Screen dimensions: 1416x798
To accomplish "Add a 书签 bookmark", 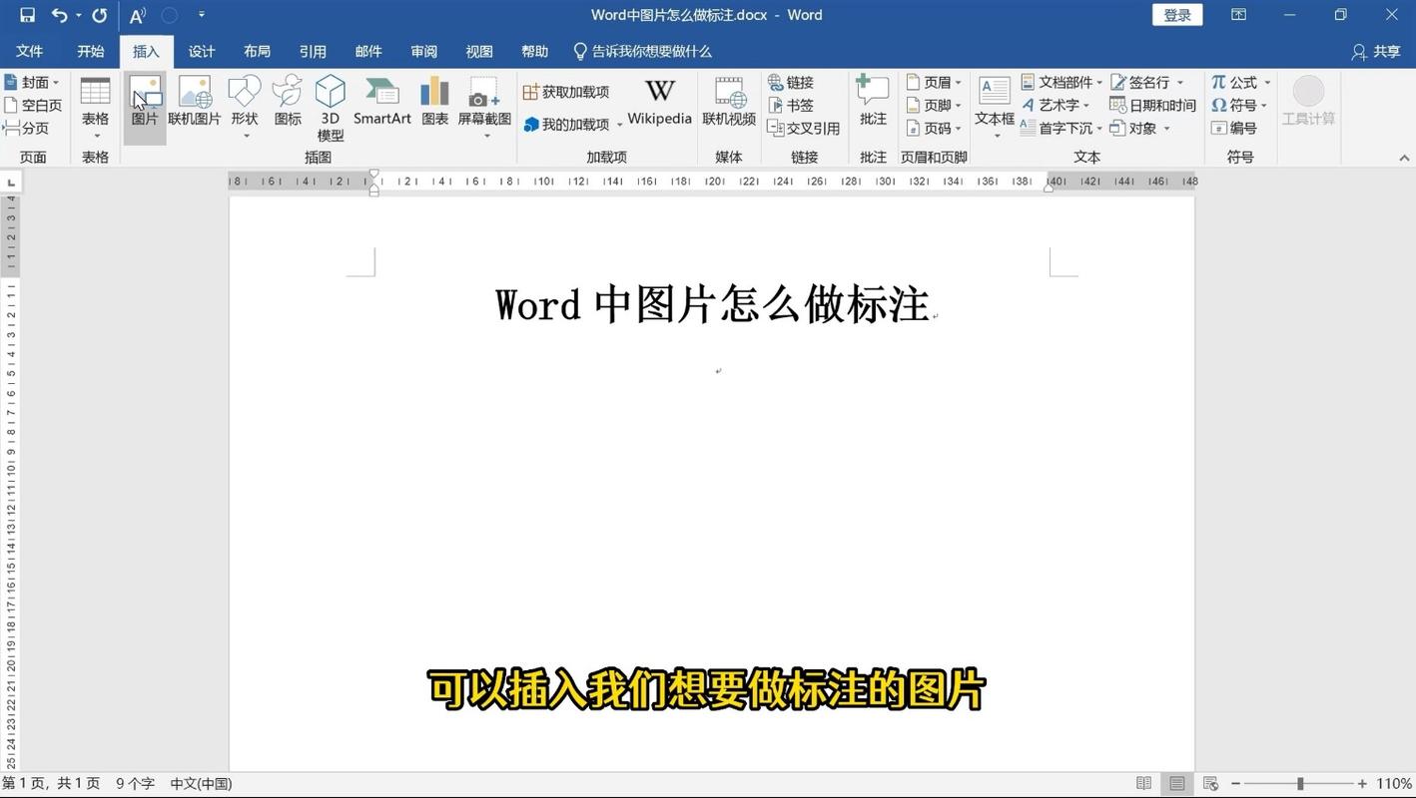I will pos(791,105).
